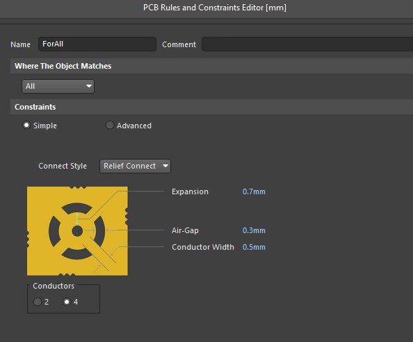Select the Simple constraints radio button
This screenshot has height=342, width=413.
(x=26, y=125)
